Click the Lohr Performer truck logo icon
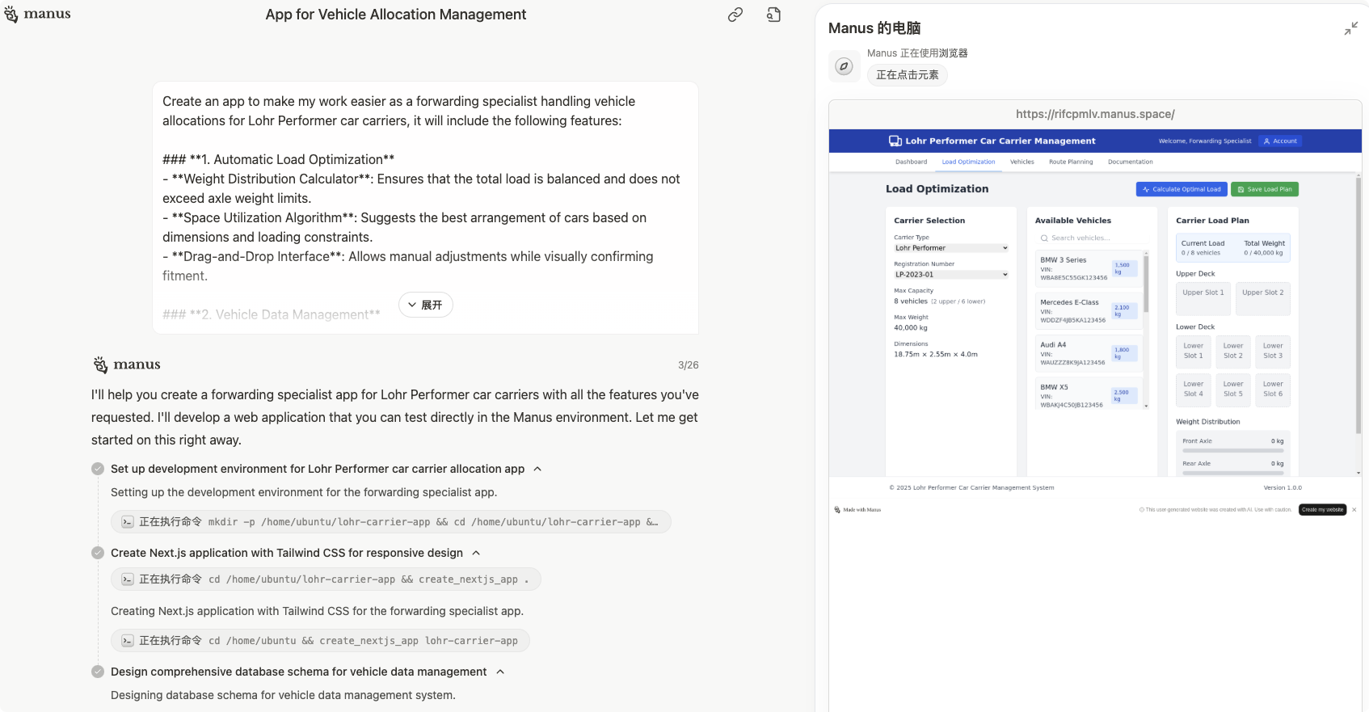This screenshot has height=712, width=1369. 895,141
